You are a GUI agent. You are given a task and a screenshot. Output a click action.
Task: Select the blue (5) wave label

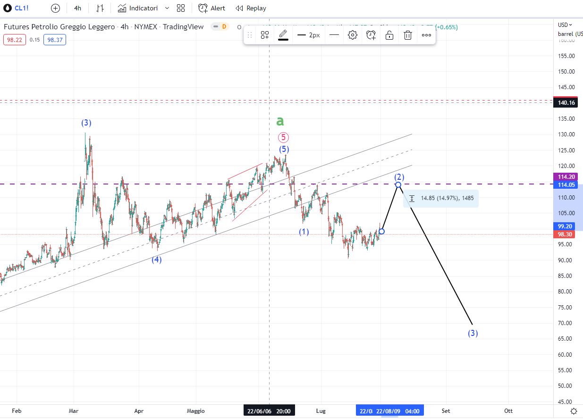click(284, 149)
